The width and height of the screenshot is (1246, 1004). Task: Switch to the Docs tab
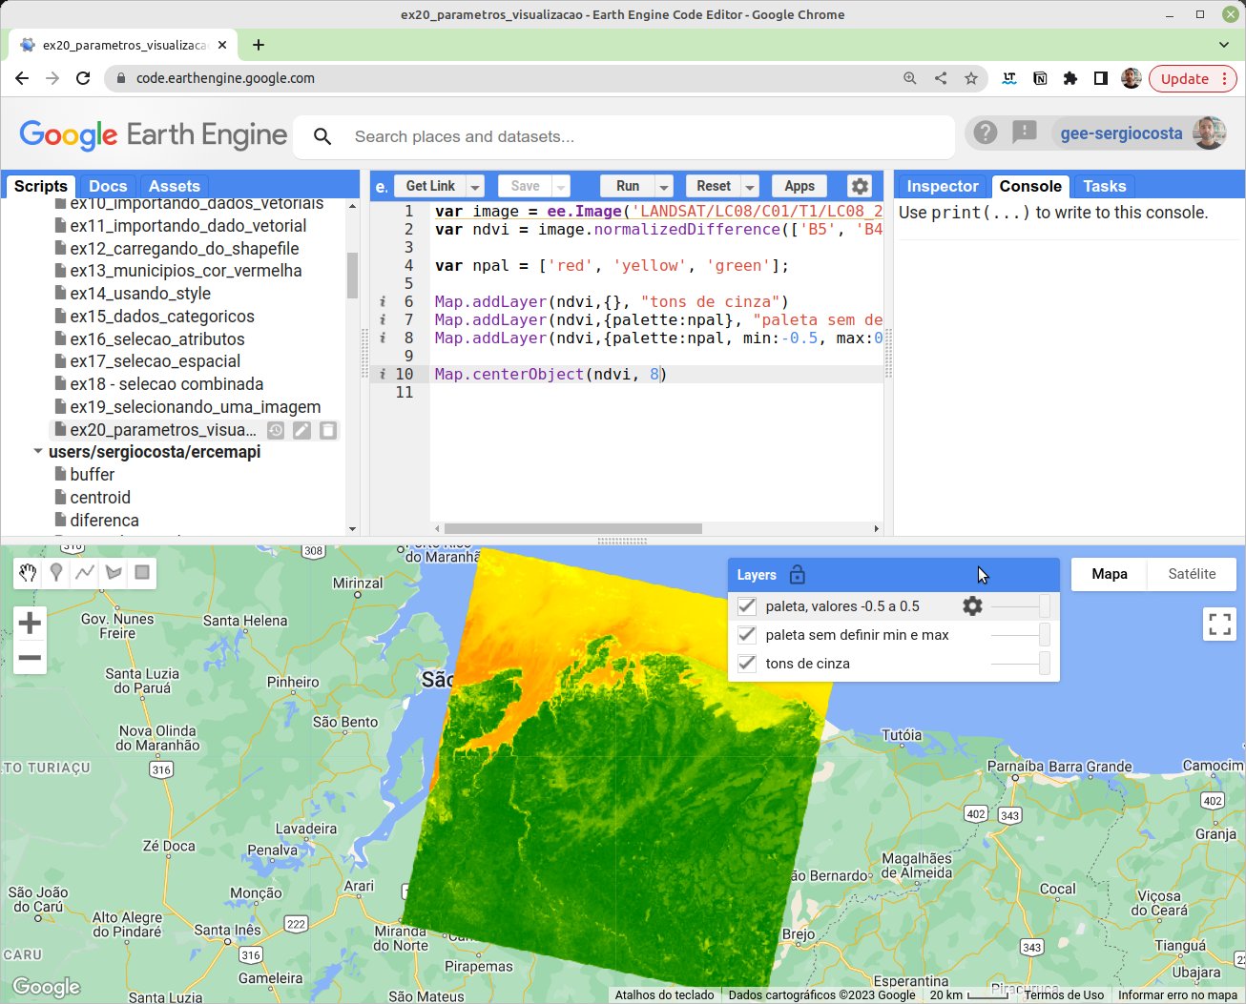[108, 186]
